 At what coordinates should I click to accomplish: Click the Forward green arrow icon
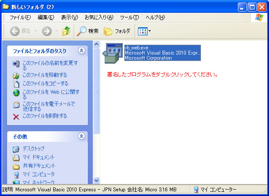coord(47,31)
